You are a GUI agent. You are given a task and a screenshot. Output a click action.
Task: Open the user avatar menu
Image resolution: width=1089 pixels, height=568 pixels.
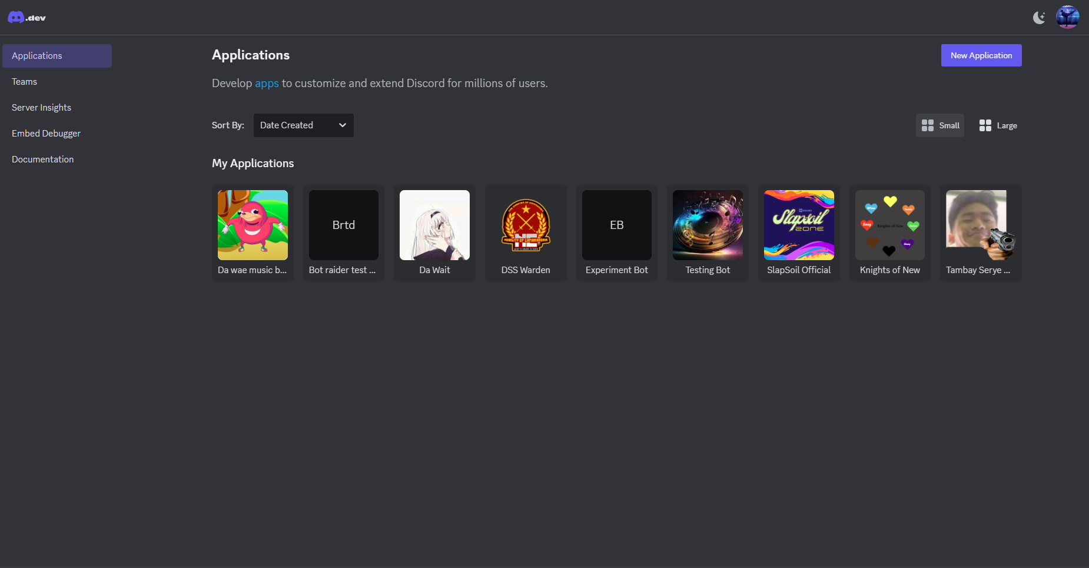pyautogui.click(x=1067, y=16)
